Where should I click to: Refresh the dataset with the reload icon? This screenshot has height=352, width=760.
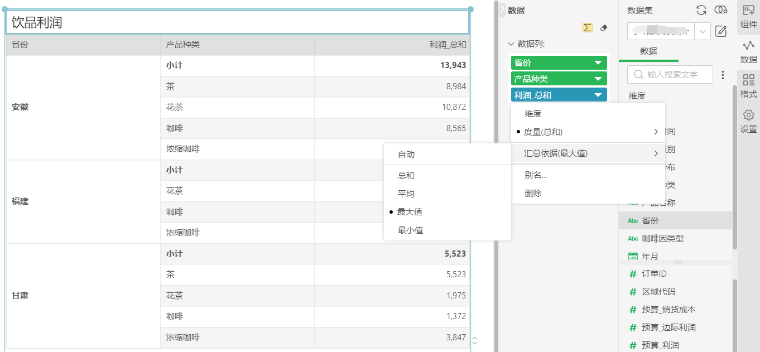701,10
